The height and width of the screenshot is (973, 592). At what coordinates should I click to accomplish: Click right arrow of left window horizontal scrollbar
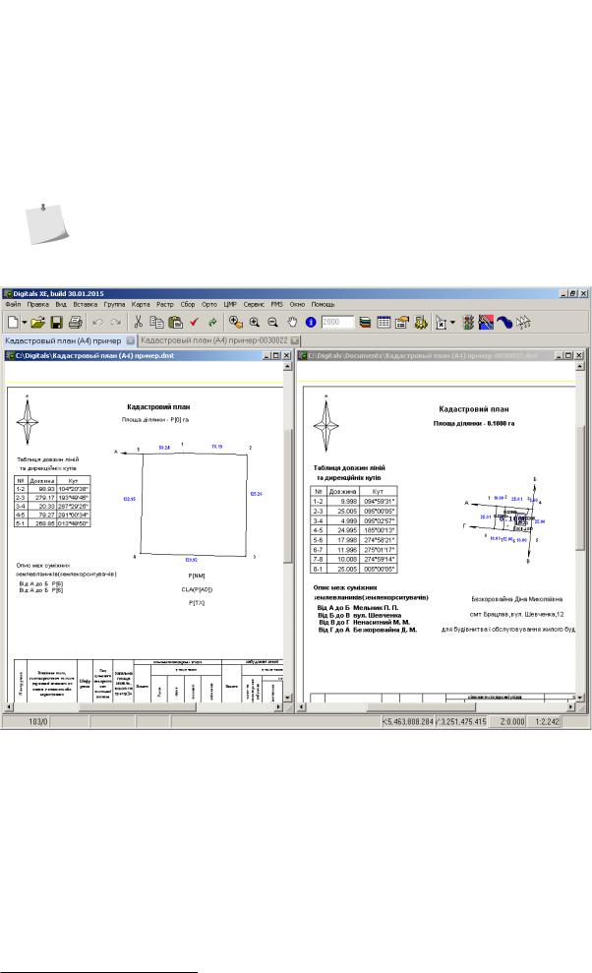point(278,706)
